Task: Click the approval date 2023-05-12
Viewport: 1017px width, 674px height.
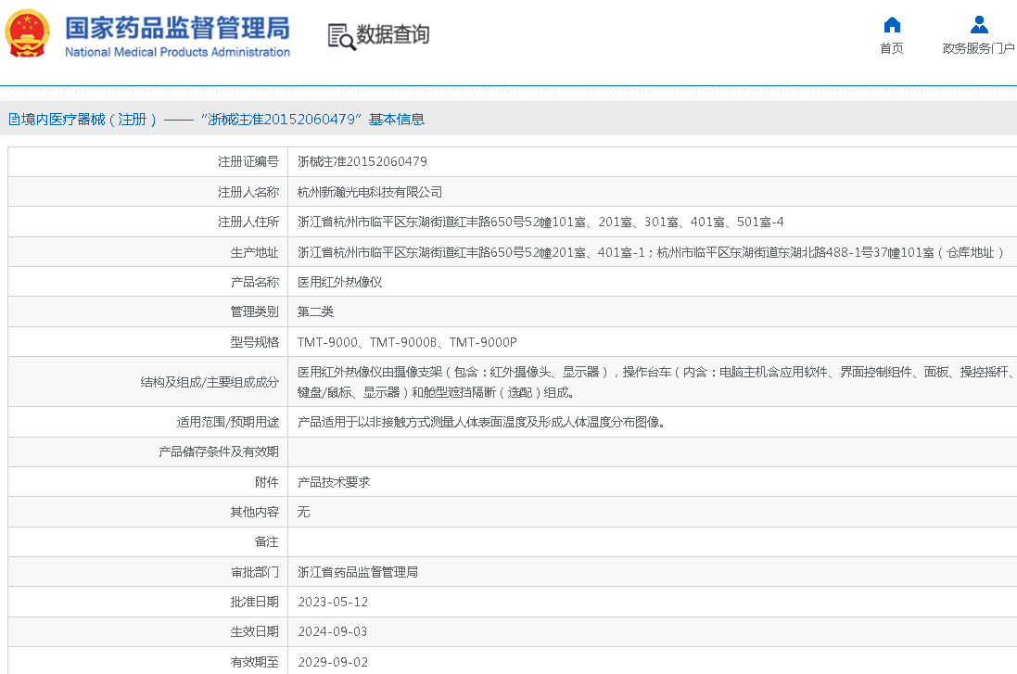Action: pyautogui.click(x=333, y=602)
